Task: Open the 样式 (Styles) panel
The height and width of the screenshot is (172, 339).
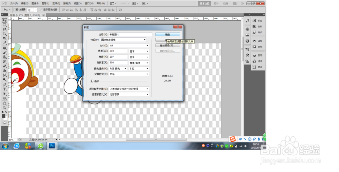Action: tap(258, 32)
